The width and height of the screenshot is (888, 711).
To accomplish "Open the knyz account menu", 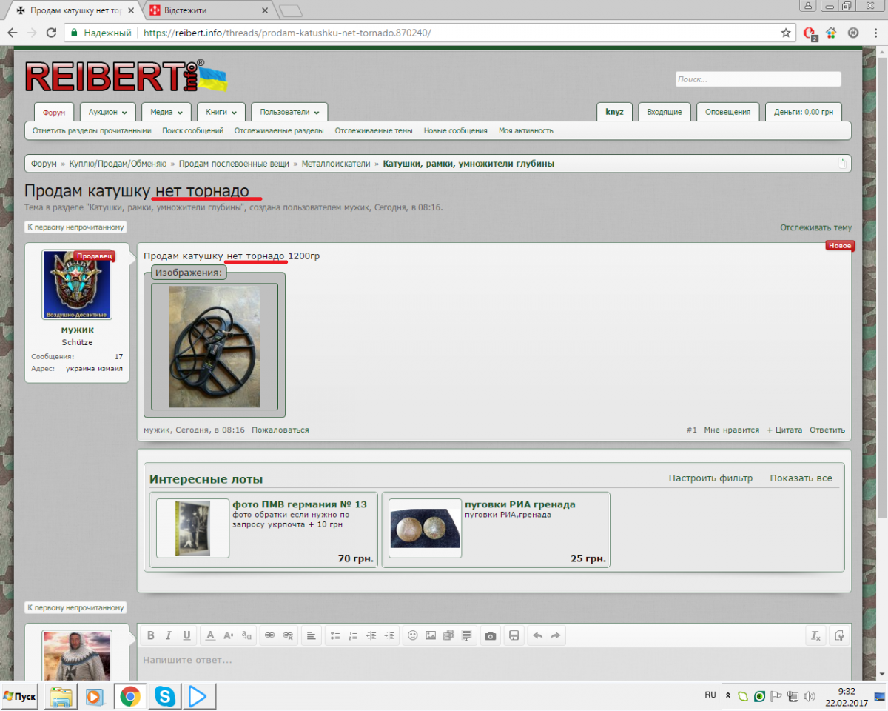I will pyautogui.click(x=614, y=112).
